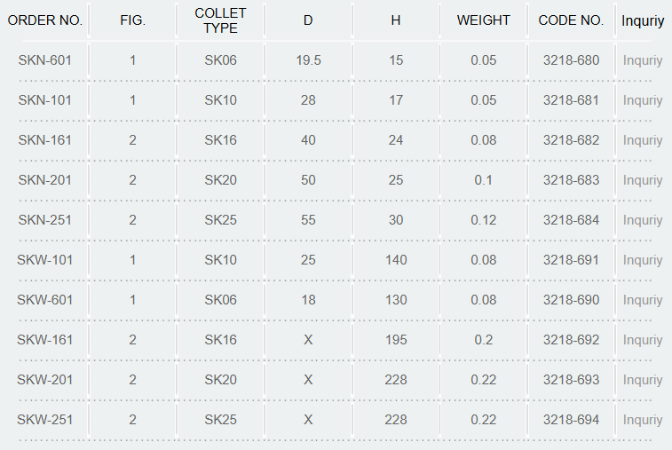Viewport: 672px width, 450px height.
Task: Click the ORDER NO. column header
Action: pyautogui.click(x=45, y=20)
